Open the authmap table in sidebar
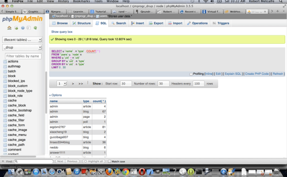 pos(14,66)
